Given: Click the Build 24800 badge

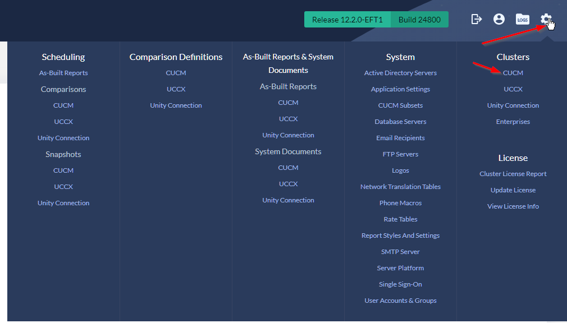Looking at the screenshot, I should click(419, 20).
